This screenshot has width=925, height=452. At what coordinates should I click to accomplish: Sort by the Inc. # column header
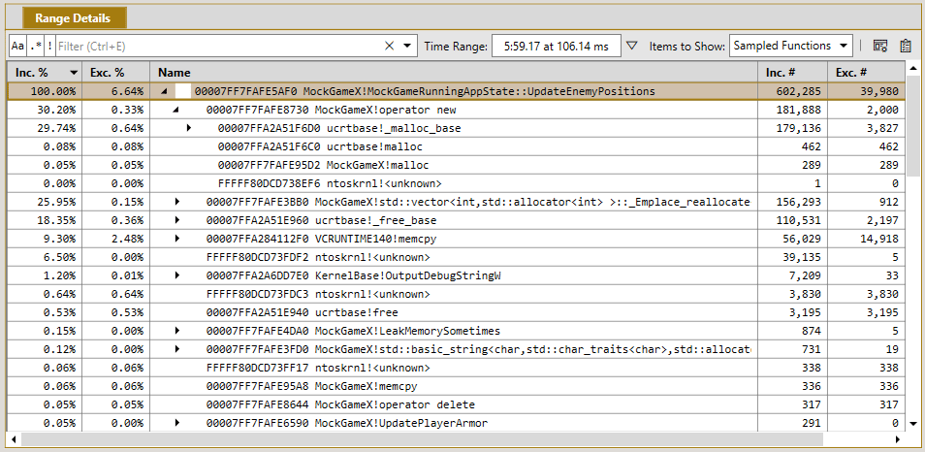click(x=792, y=73)
